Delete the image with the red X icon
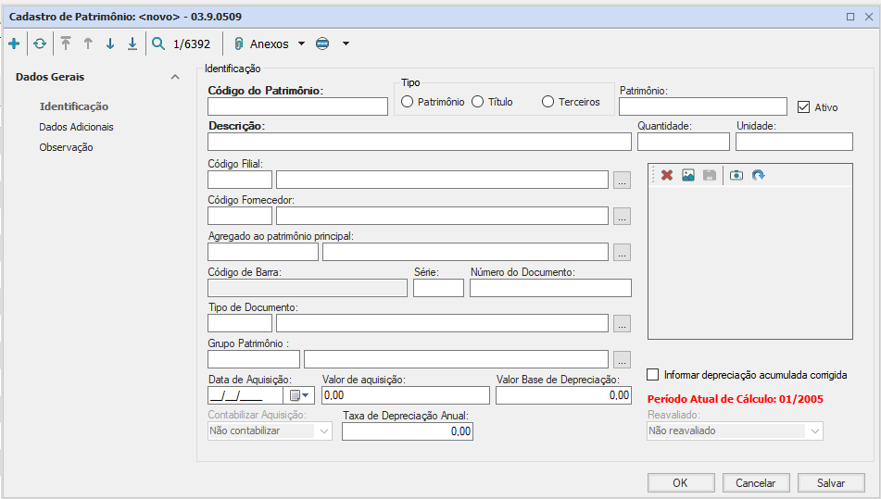This screenshot has height=499, width=881. click(666, 175)
